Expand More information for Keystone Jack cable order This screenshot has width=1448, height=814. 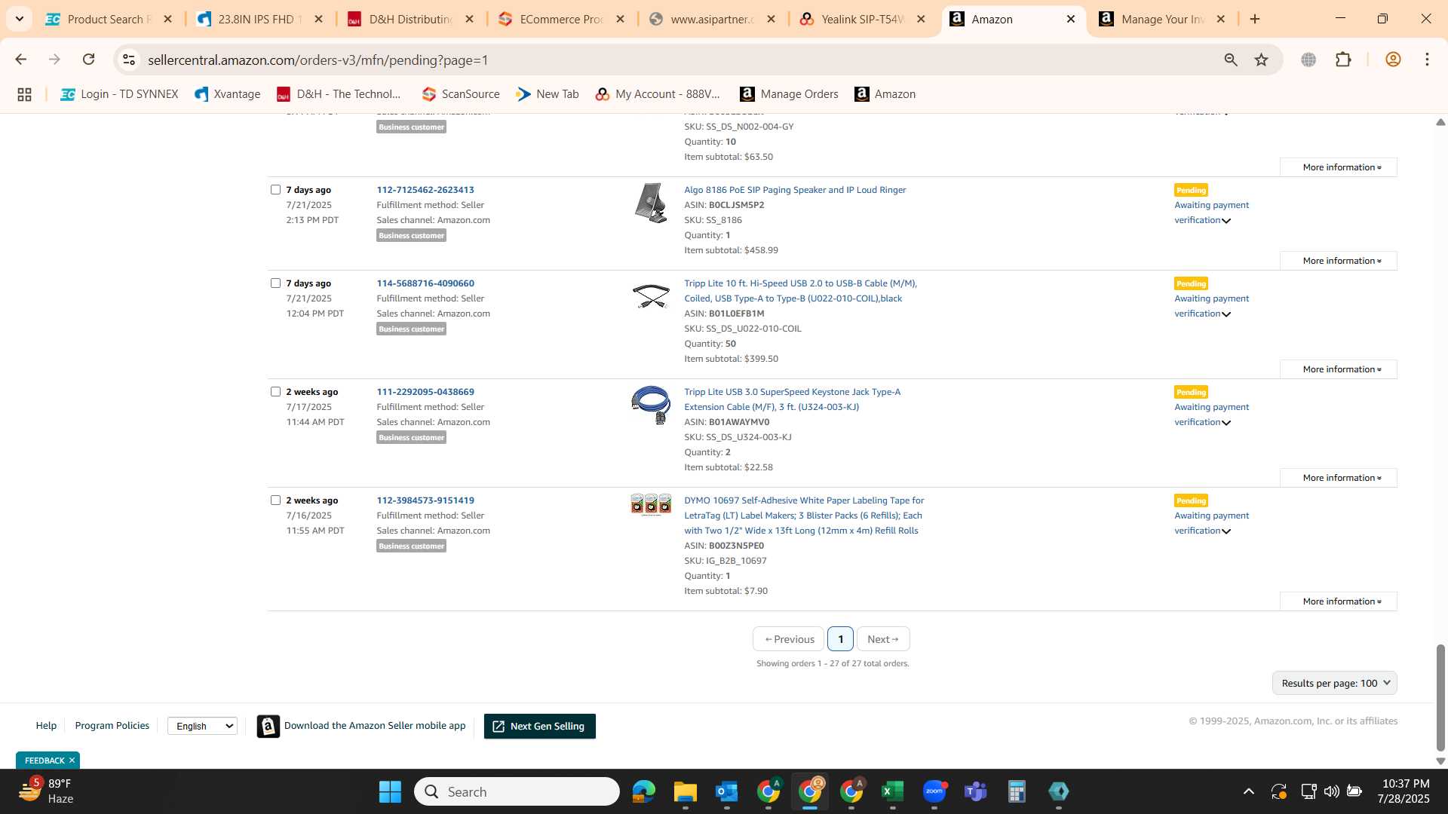click(1339, 478)
